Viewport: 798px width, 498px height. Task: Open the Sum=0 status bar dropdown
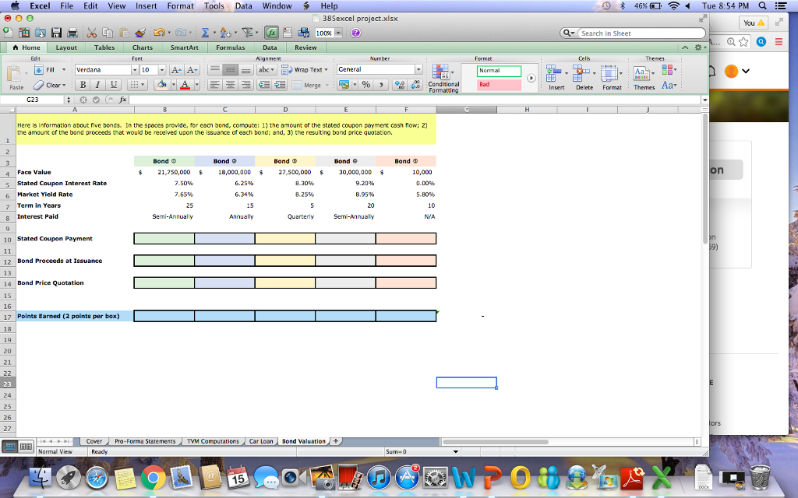[455, 452]
